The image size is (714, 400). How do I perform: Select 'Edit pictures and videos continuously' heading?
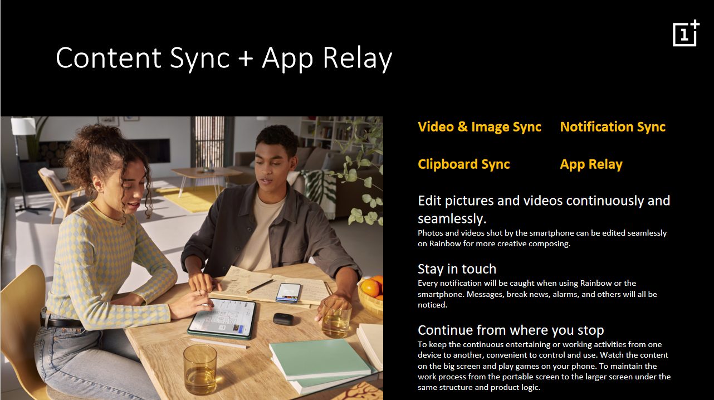tap(544, 209)
